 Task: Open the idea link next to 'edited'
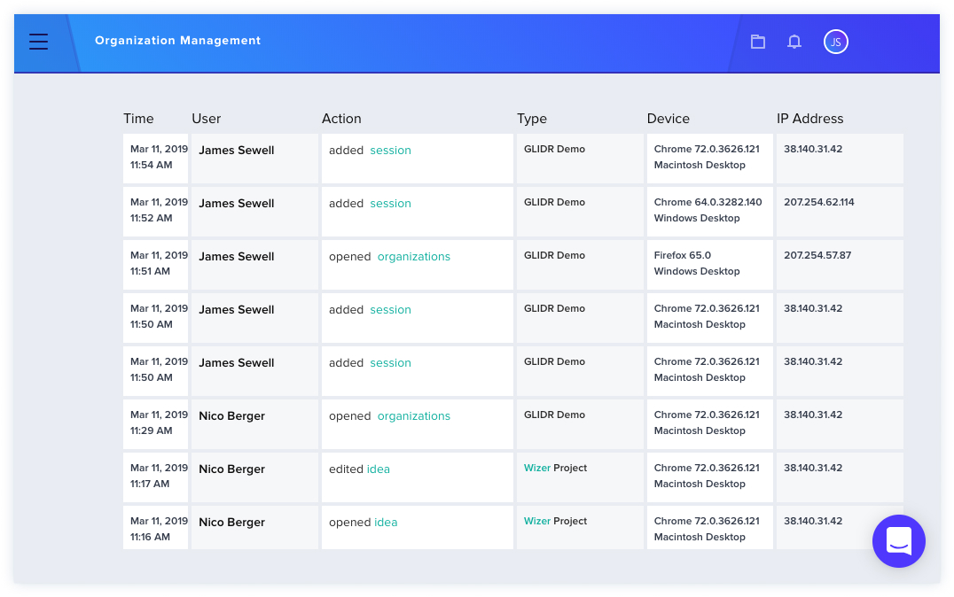[x=378, y=469]
